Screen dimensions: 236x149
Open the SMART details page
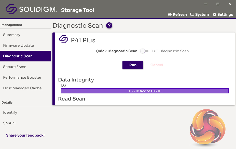point(9,123)
